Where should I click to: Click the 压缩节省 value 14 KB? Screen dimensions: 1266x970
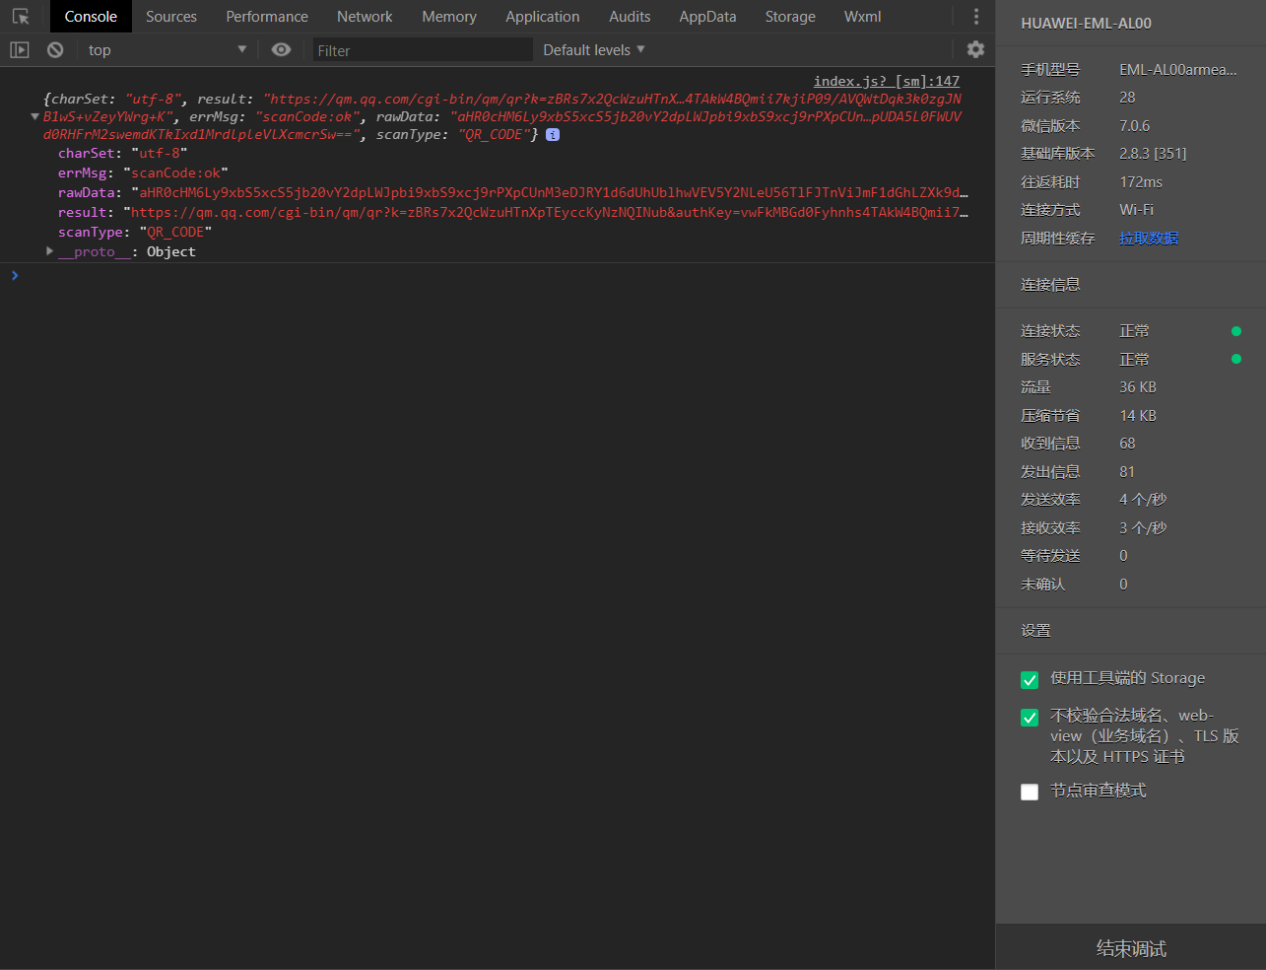tap(1138, 415)
